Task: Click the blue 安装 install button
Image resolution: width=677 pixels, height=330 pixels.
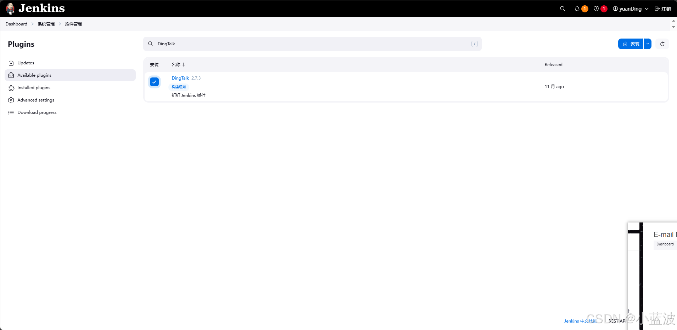Action: (631, 44)
